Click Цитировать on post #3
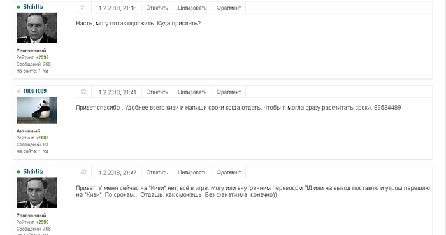The height and width of the screenshot is (235, 446). click(x=192, y=173)
